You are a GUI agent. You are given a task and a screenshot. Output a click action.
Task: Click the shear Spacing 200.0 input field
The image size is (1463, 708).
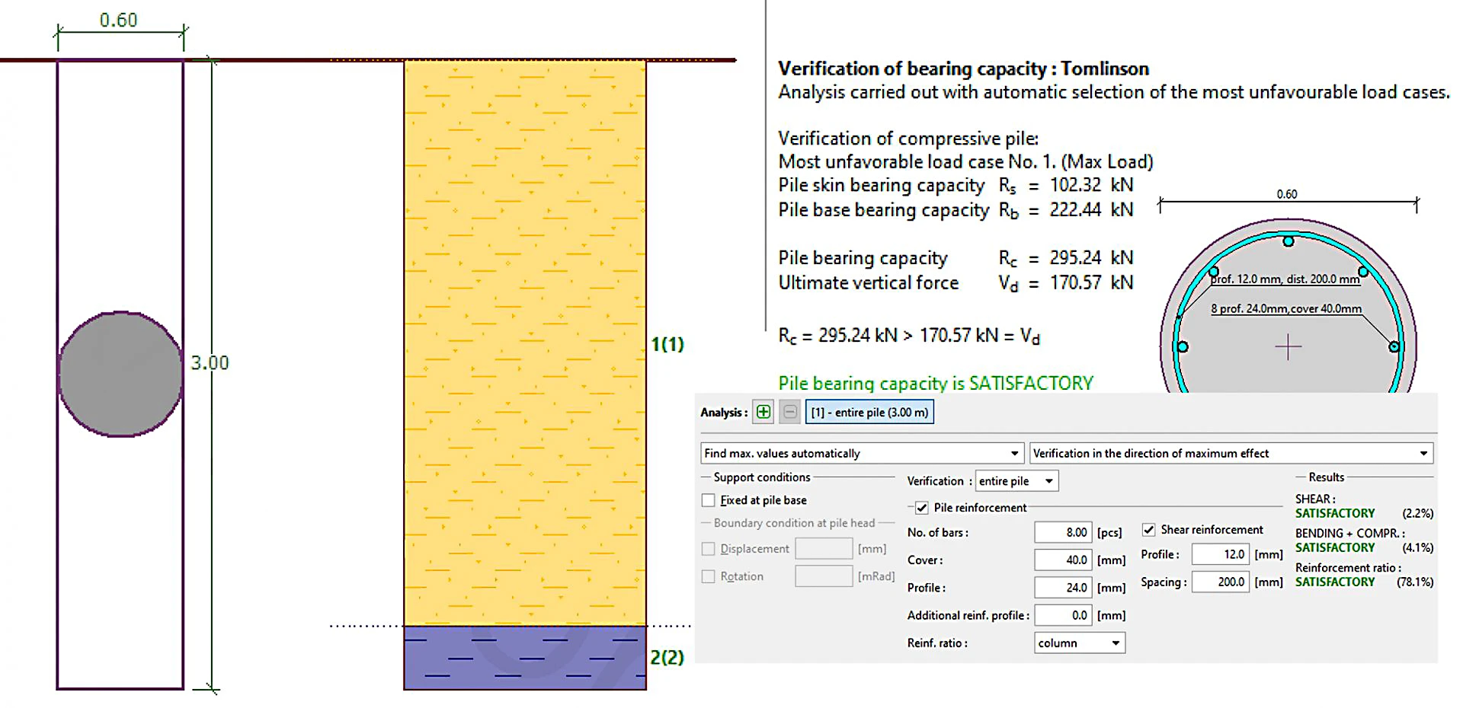(1220, 582)
